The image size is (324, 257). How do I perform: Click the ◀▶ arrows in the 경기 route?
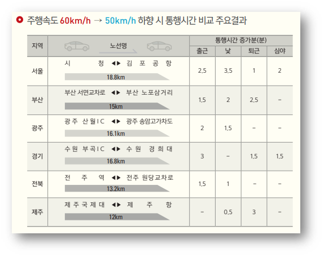116,149
